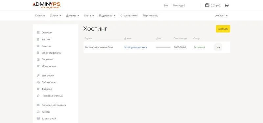The width and height of the screenshot is (263, 123).
Task: Click the Активный status text
Action: tap(199, 47)
